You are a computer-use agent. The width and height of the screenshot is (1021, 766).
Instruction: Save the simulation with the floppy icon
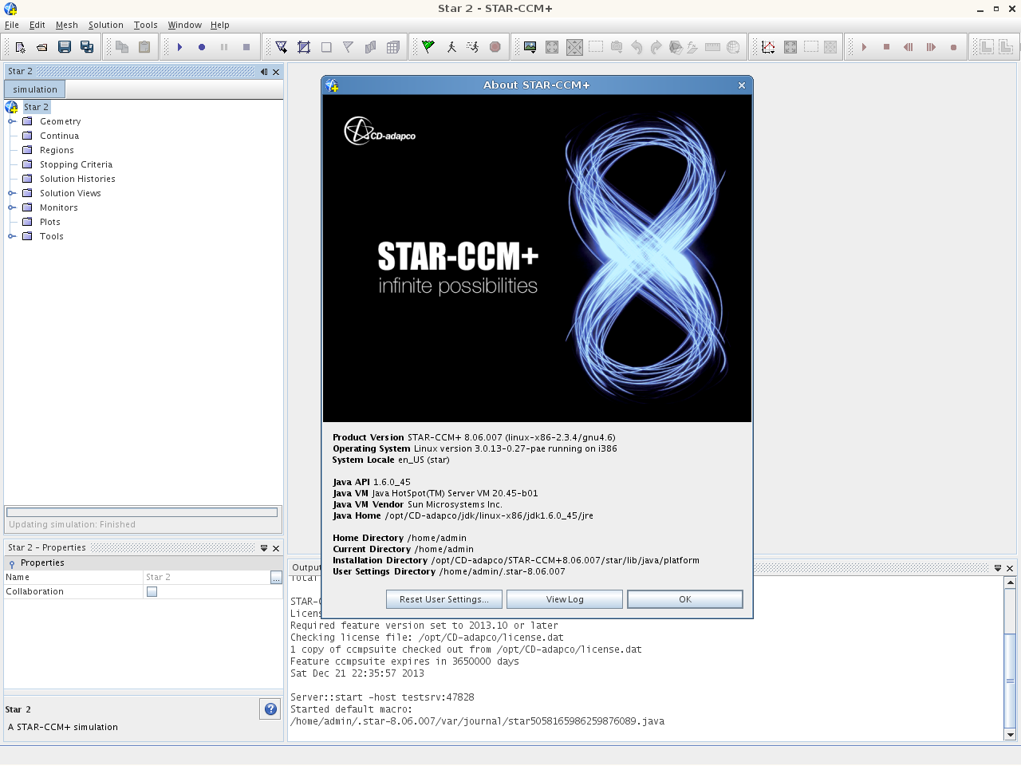(x=65, y=47)
